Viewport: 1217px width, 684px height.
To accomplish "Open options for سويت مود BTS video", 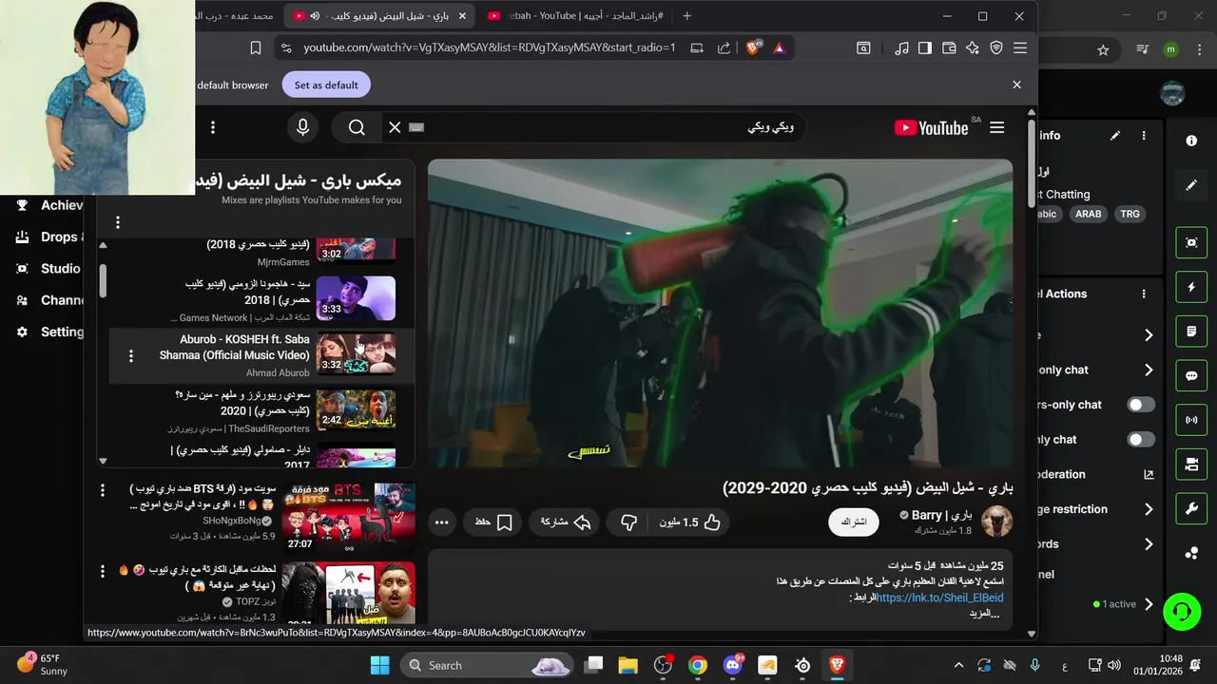I will tap(103, 490).
